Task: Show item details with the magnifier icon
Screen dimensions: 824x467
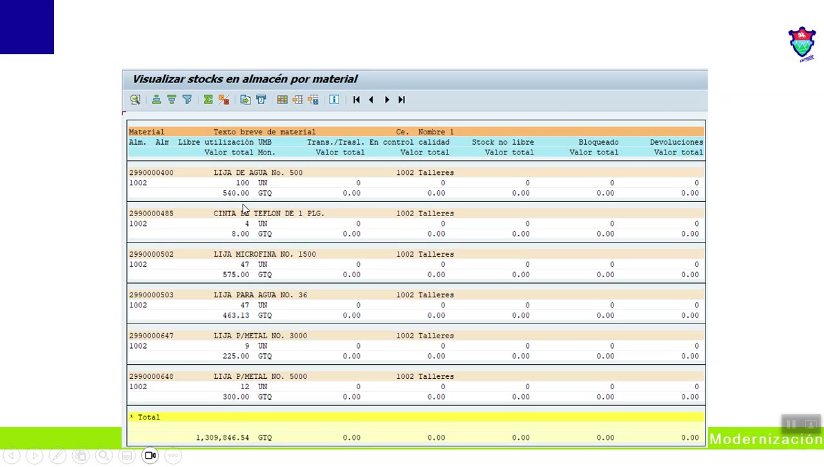Action: click(x=135, y=99)
